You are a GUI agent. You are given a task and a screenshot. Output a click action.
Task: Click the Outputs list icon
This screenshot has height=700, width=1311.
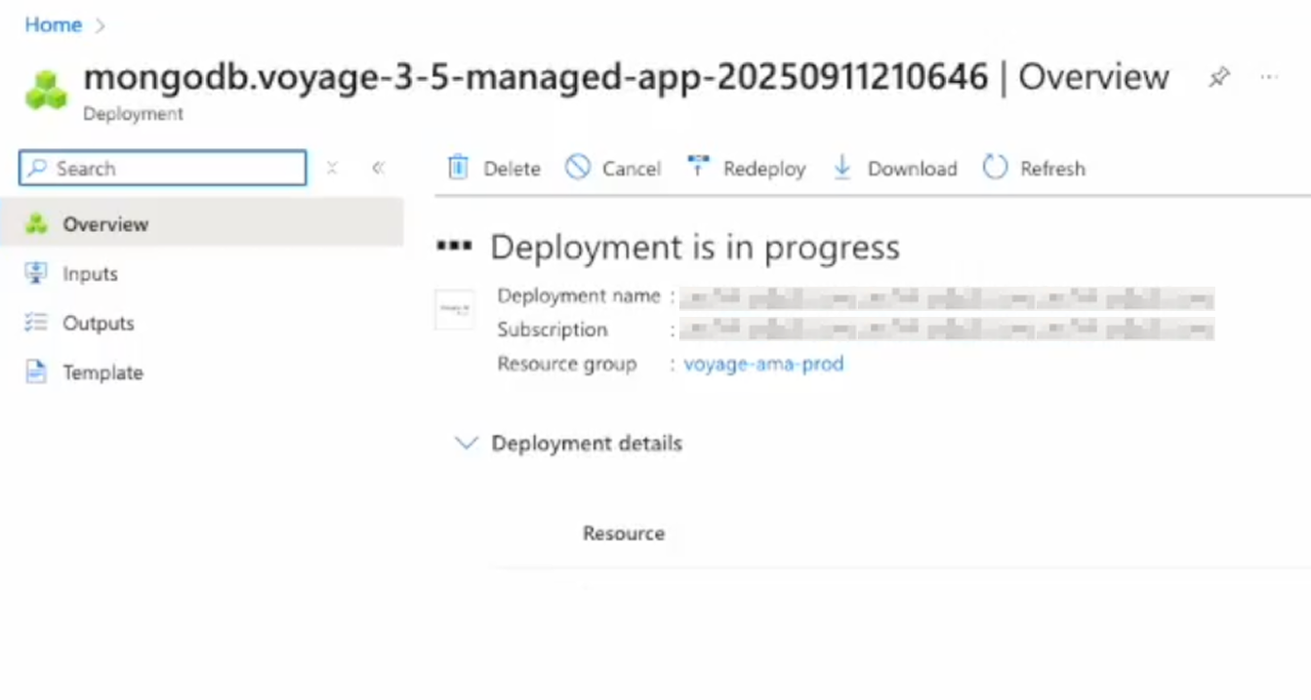coord(36,323)
